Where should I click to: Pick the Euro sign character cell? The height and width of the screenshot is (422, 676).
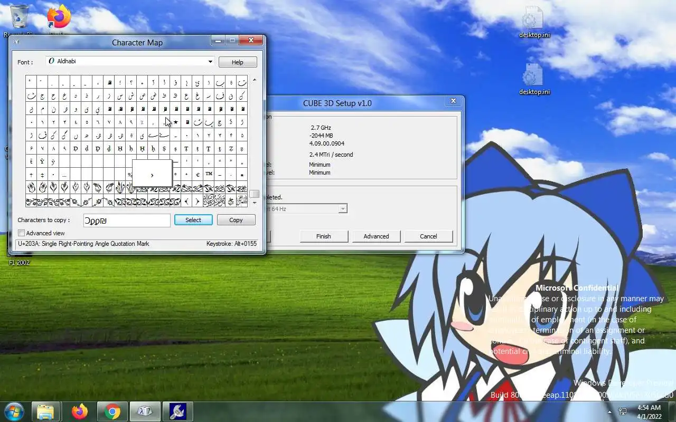198,175
